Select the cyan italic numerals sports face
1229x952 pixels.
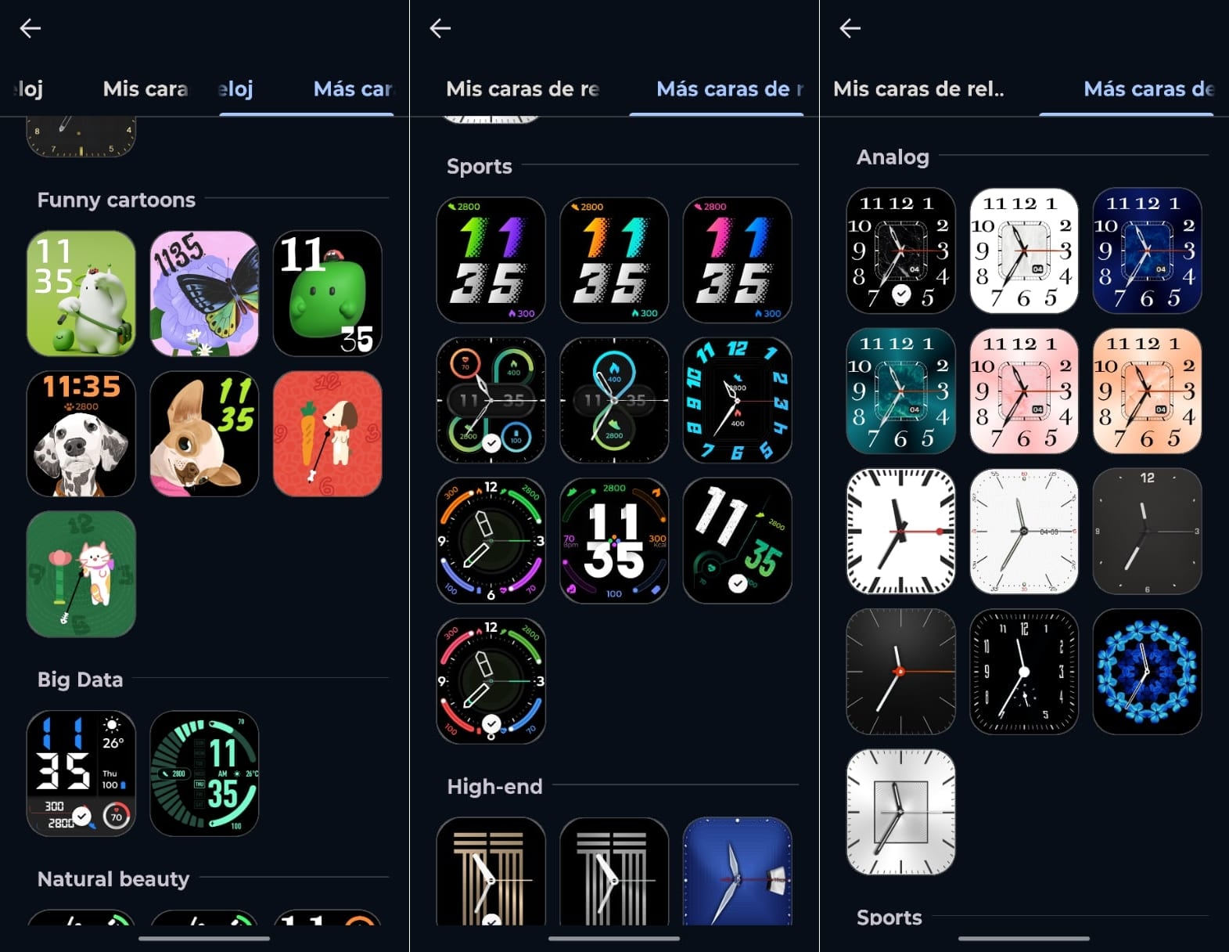738,400
